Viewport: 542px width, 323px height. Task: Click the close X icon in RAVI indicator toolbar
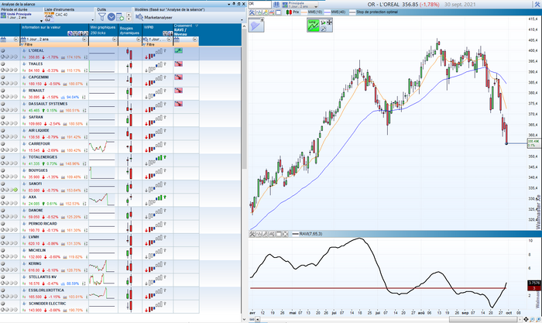coord(285,234)
